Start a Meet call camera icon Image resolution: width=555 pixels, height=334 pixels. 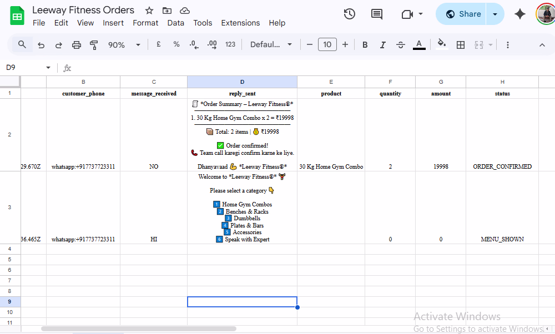pos(407,14)
